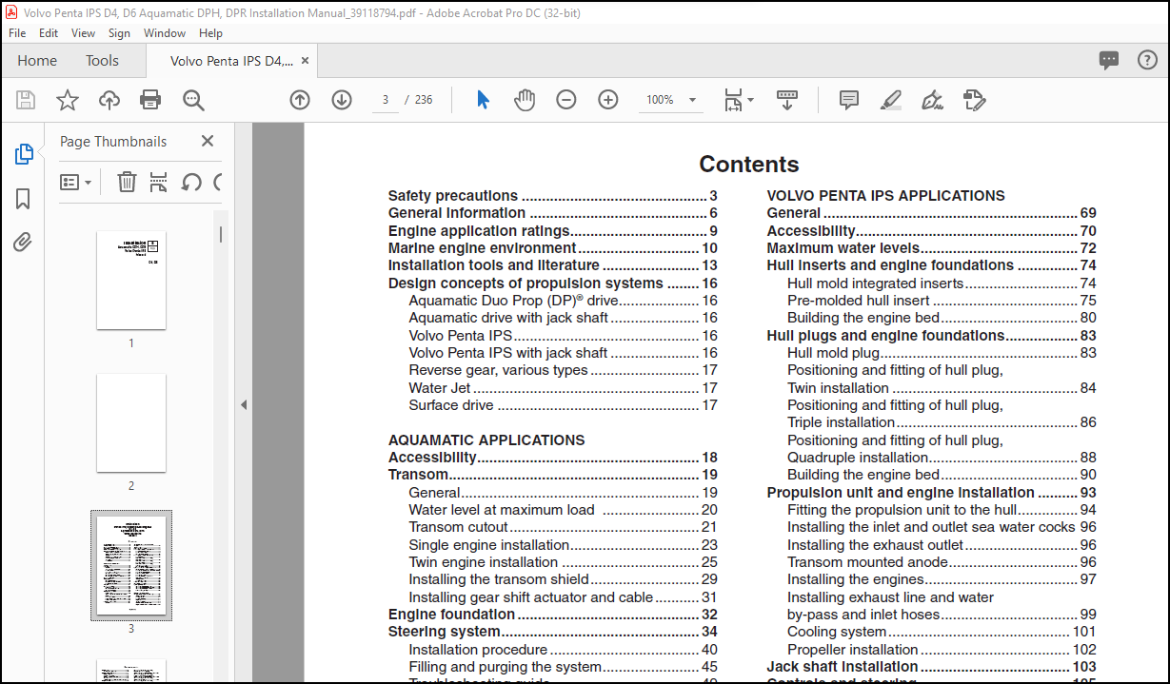Zoom in with the plus circle

(608, 100)
